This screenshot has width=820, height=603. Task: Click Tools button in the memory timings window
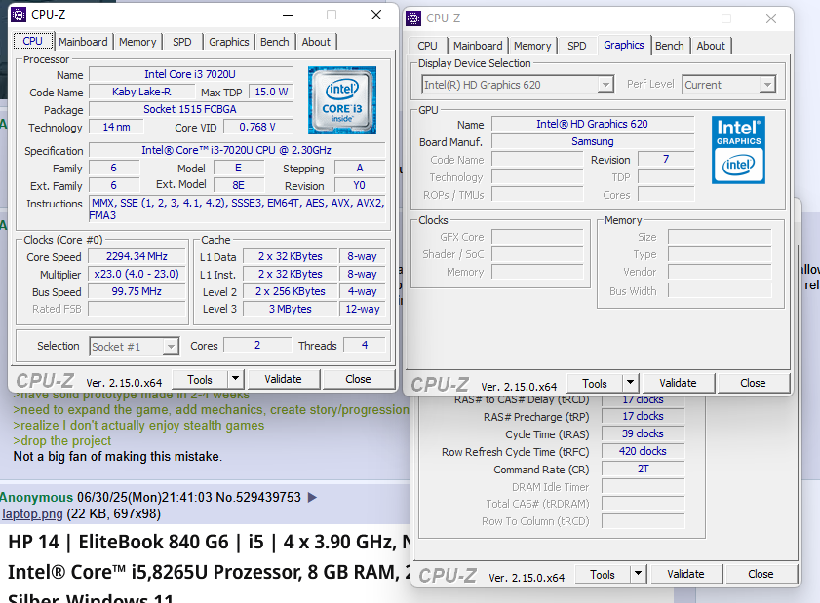tap(603, 574)
